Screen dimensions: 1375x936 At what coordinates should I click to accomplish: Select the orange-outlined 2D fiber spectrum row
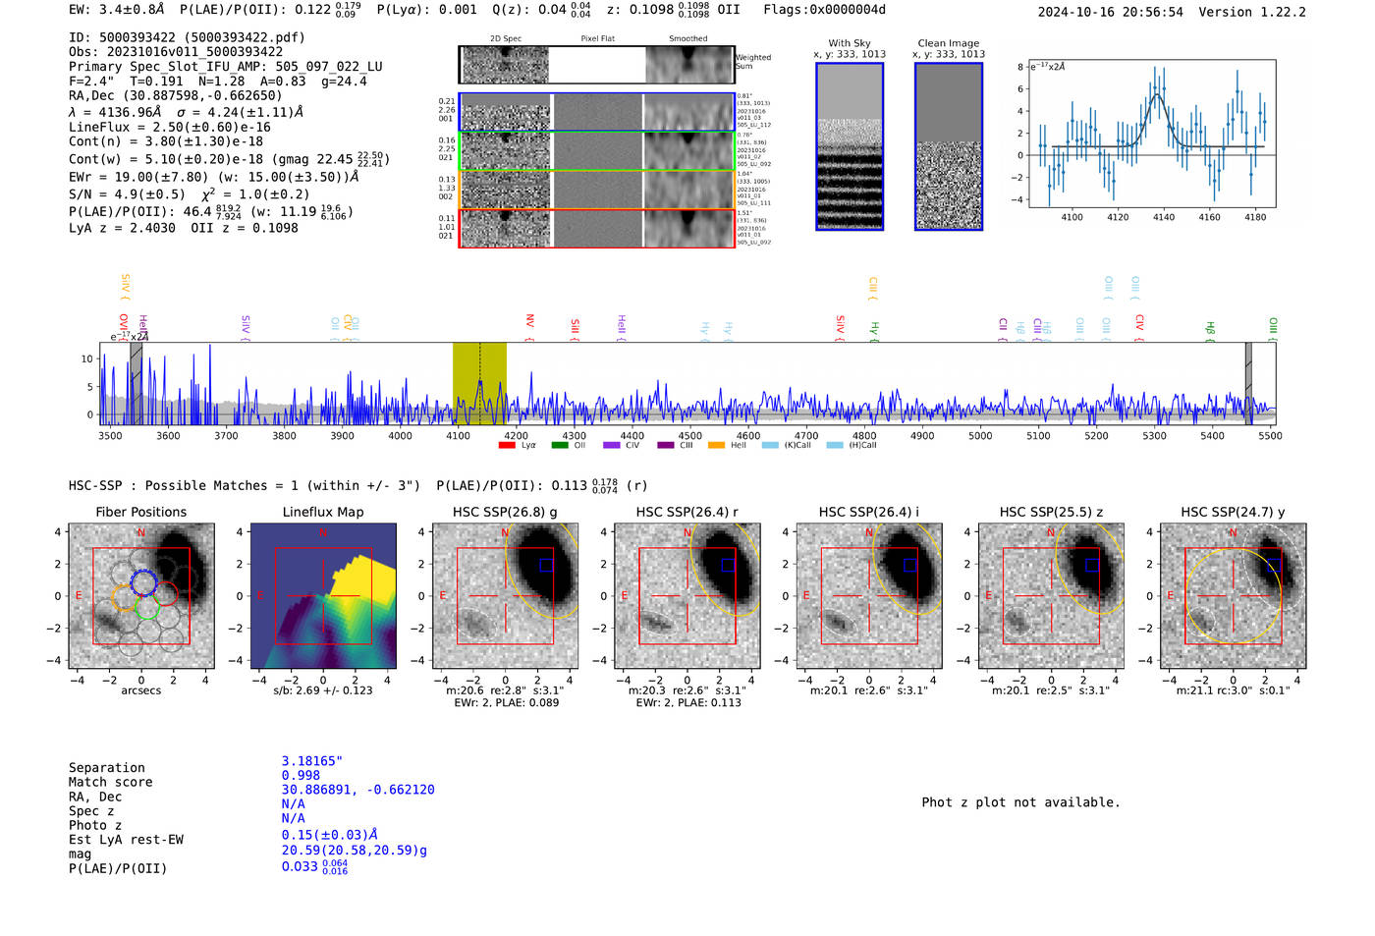pyautogui.click(x=597, y=190)
